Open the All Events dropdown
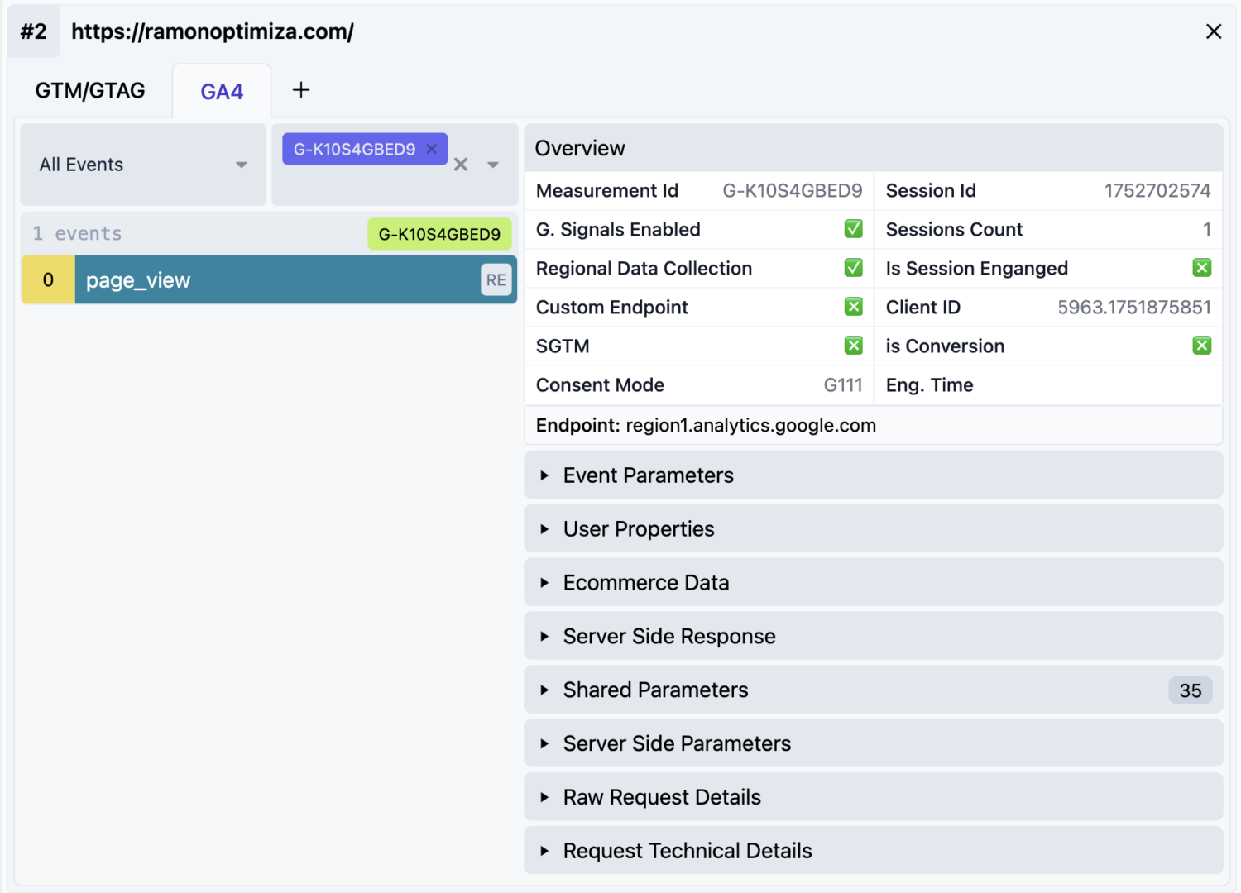This screenshot has height=893, width=1241. click(x=143, y=165)
